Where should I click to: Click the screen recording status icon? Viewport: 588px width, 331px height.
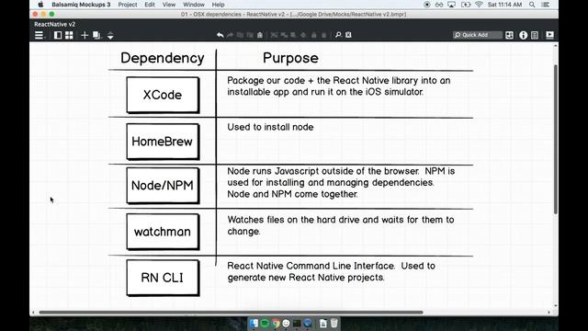[426, 5]
